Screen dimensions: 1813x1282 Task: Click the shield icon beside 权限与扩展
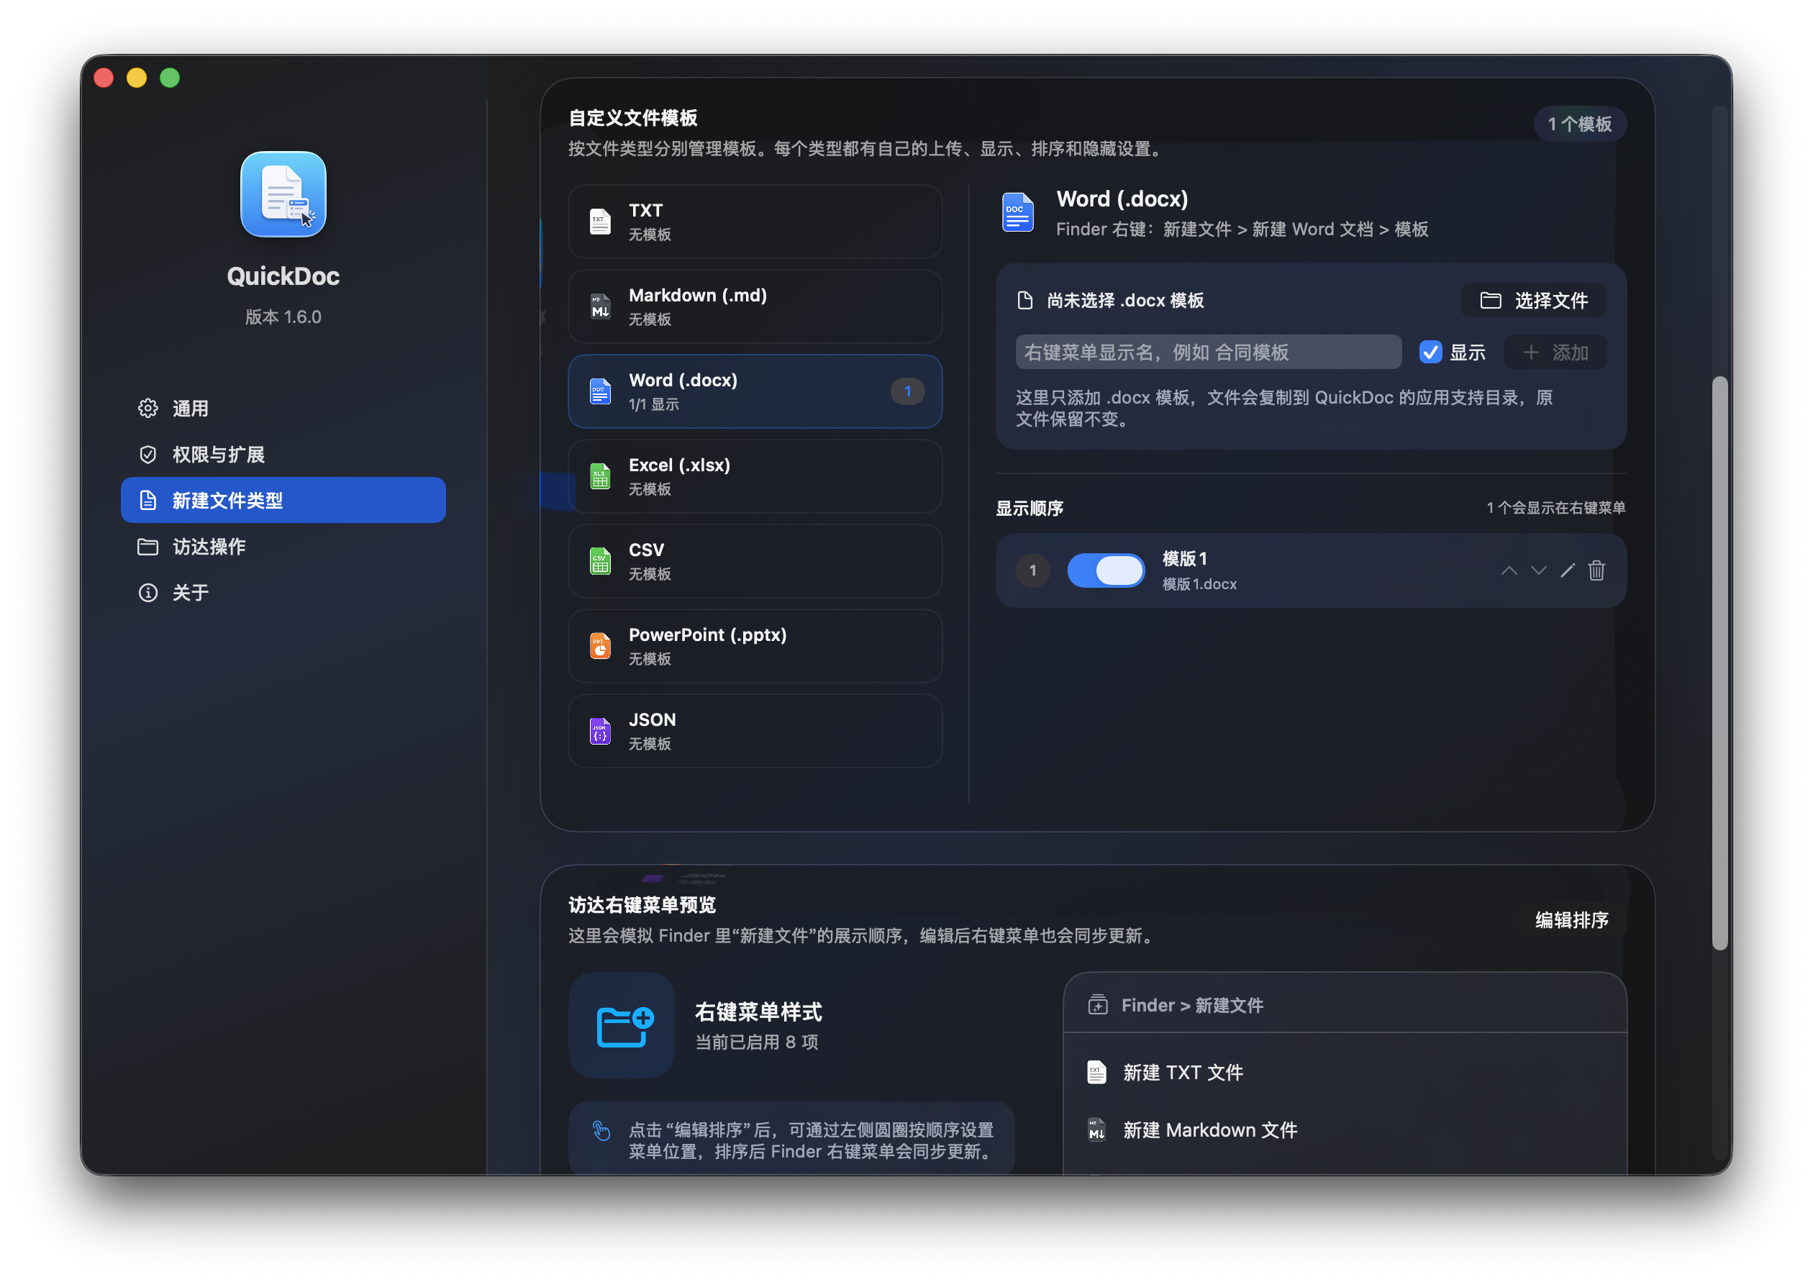coord(147,454)
